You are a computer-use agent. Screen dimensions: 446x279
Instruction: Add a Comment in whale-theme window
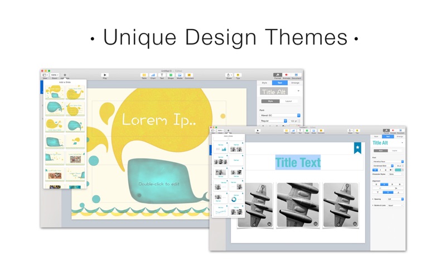(x=189, y=75)
